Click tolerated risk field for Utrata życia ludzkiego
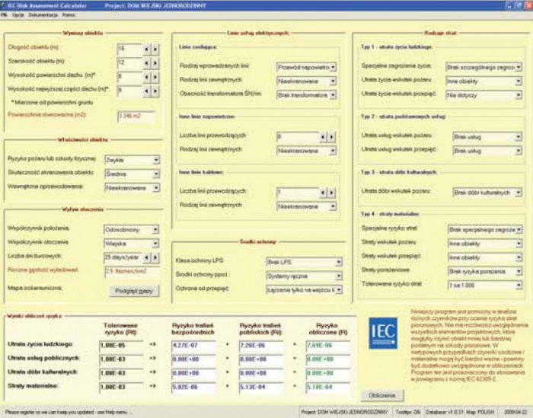The width and height of the screenshot is (533, 418). tap(121, 346)
